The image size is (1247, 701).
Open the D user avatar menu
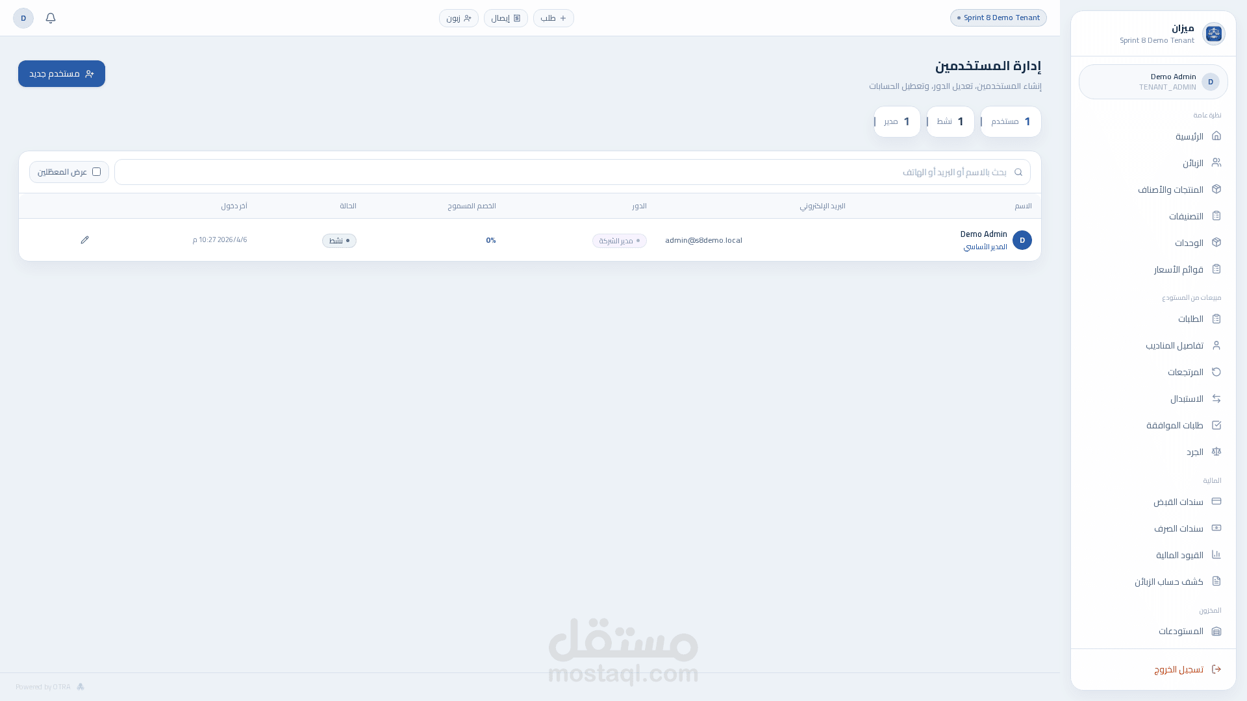[23, 18]
